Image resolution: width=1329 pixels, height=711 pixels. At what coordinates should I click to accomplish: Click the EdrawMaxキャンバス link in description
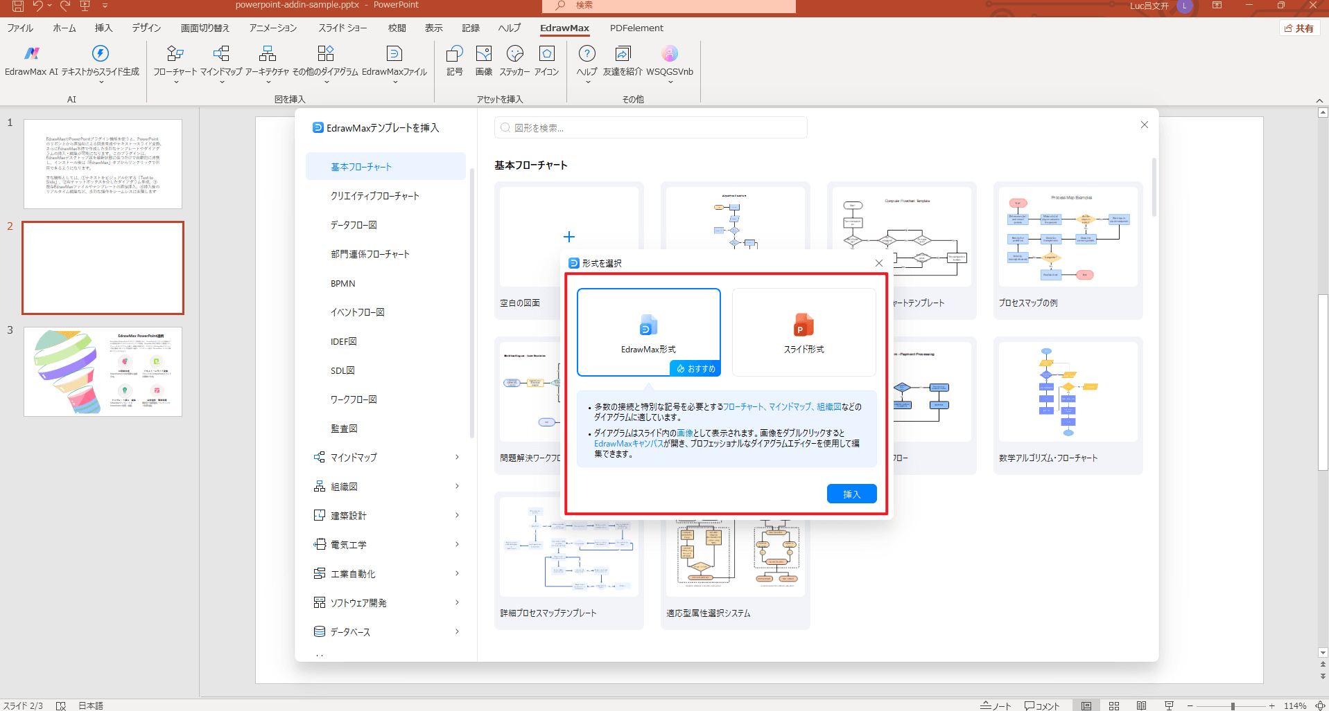[x=629, y=444]
